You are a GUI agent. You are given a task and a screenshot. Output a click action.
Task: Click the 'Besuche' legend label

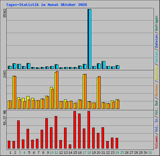(x=157, y=73)
